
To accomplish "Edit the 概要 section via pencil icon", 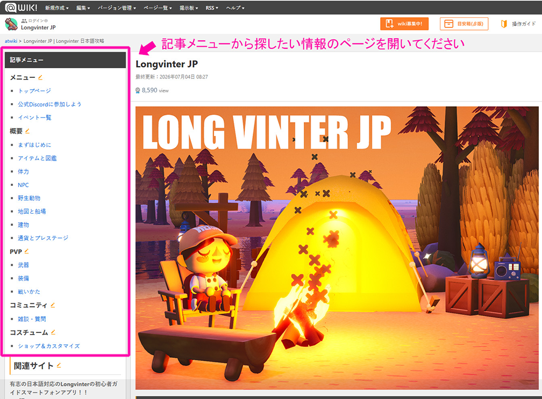I will coord(27,131).
